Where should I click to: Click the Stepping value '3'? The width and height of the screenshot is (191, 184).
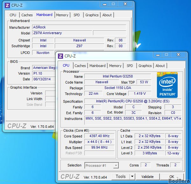click(173, 107)
